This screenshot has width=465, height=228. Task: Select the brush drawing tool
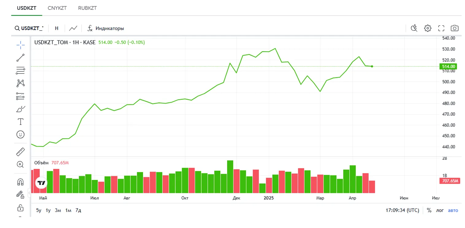[x=21, y=109]
